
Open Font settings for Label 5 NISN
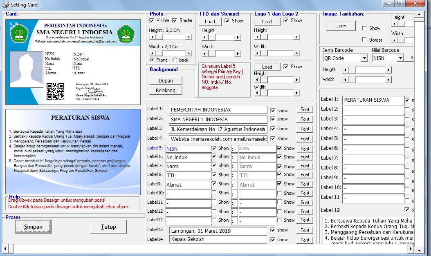(x=305, y=149)
